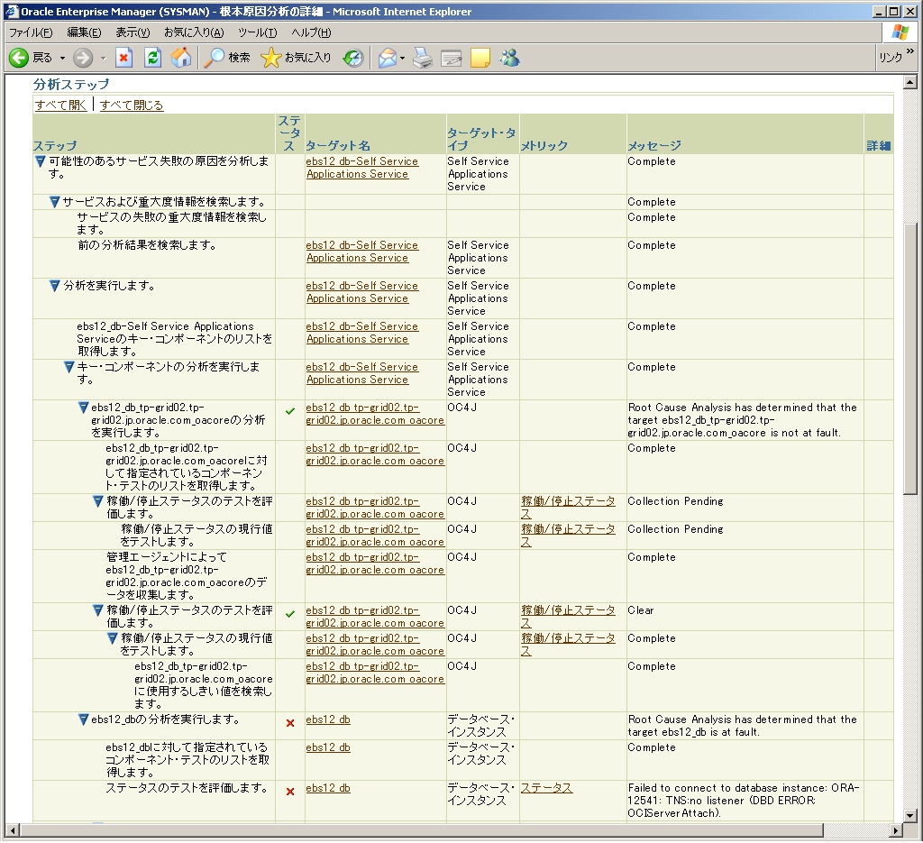Print the page using printer icon
923x843 pixels.
[423, 58]
